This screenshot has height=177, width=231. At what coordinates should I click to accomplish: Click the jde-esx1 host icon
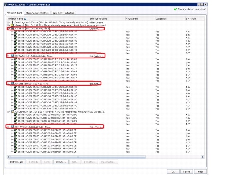click(x=12, y=25)
